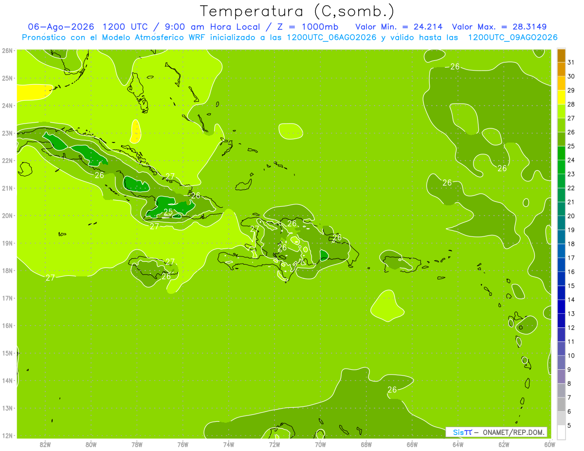The width and height of the screenshot is (584, 451).
Task: Click the '12N' latitude axis label
Action: (x=7, y=435)
